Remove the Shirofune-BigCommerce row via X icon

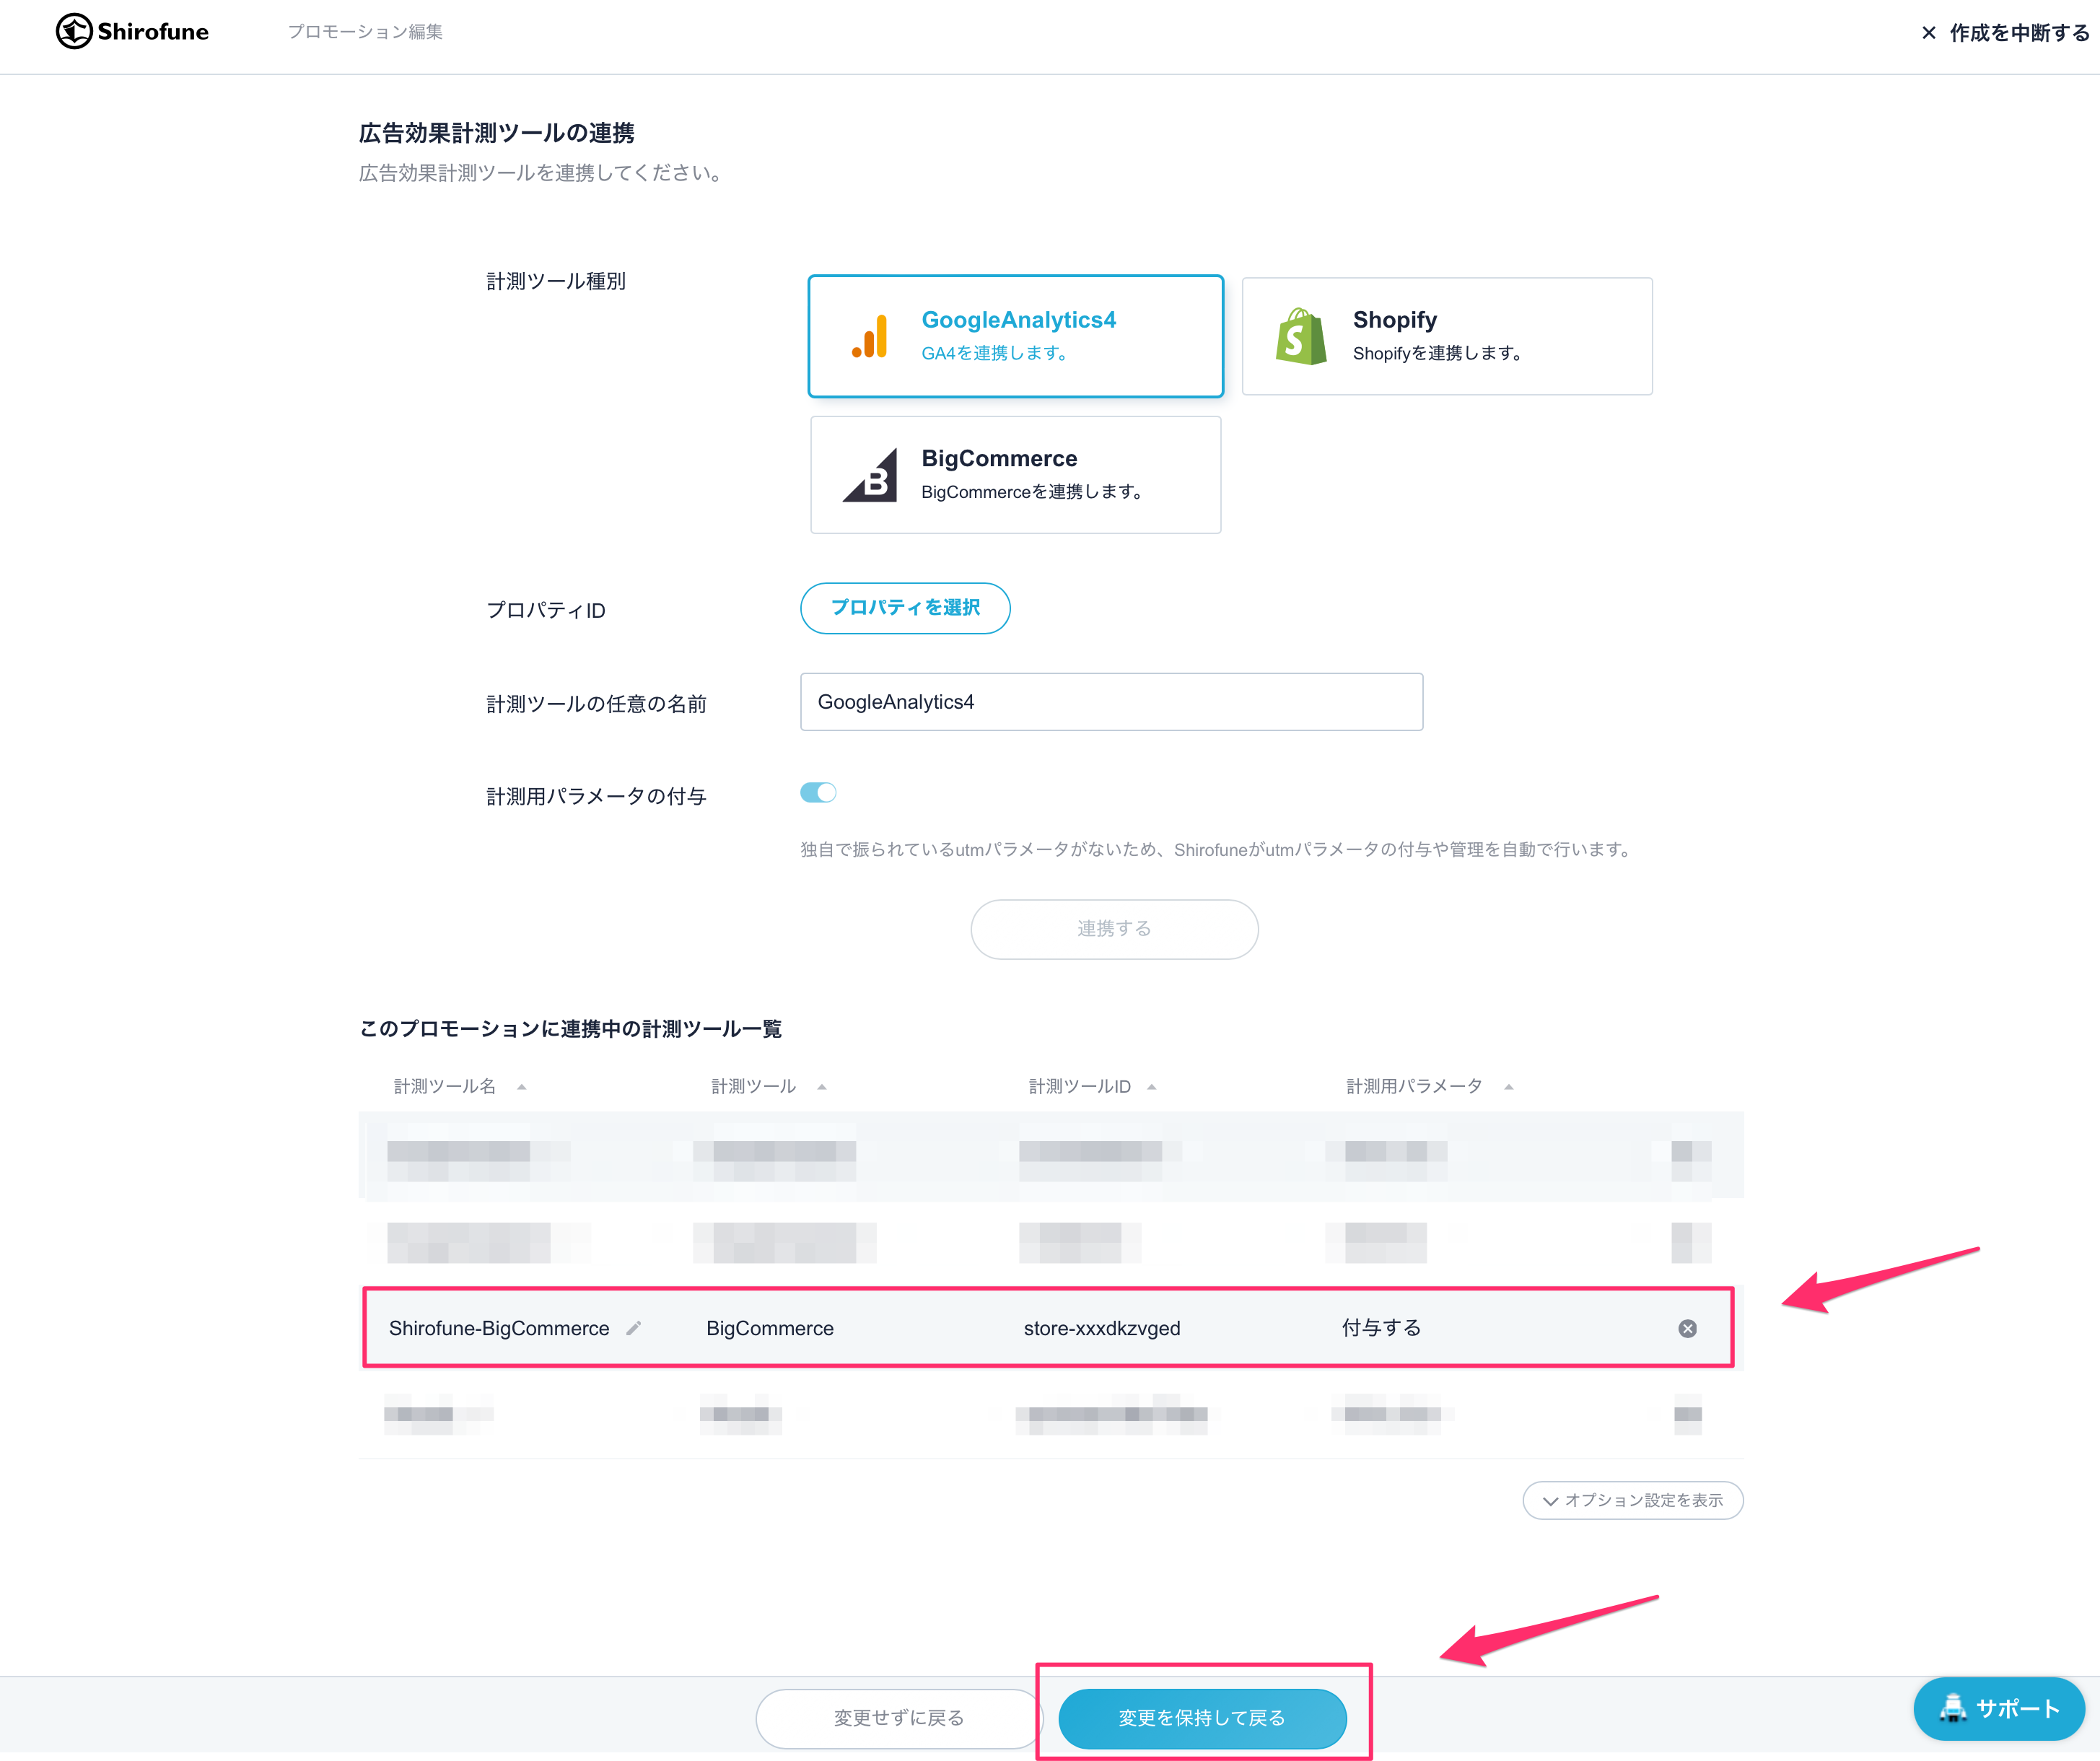coord(1687,1328)
